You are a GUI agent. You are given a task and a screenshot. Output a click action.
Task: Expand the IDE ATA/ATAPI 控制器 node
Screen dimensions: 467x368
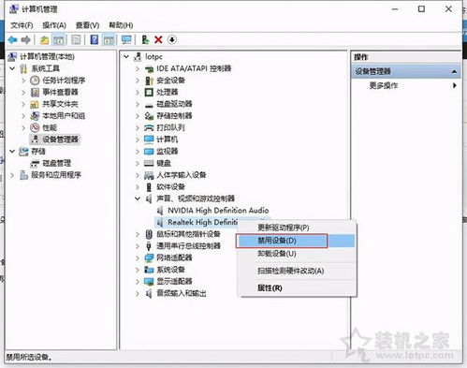click(138, 68)
